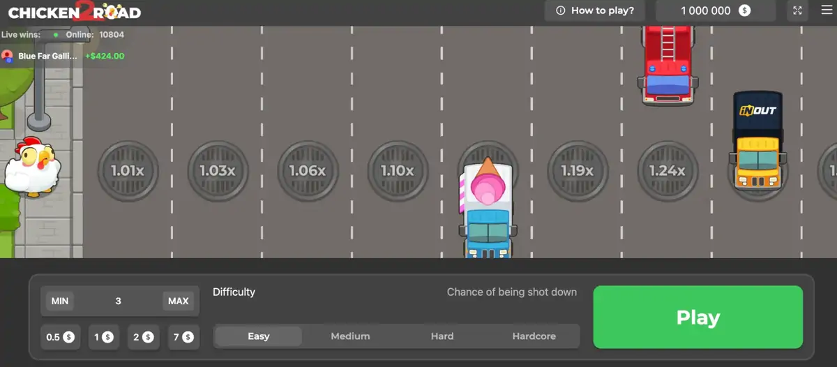Select Medium difficulty
Viewport: 837px width, 367px height.
click(350, 336)
